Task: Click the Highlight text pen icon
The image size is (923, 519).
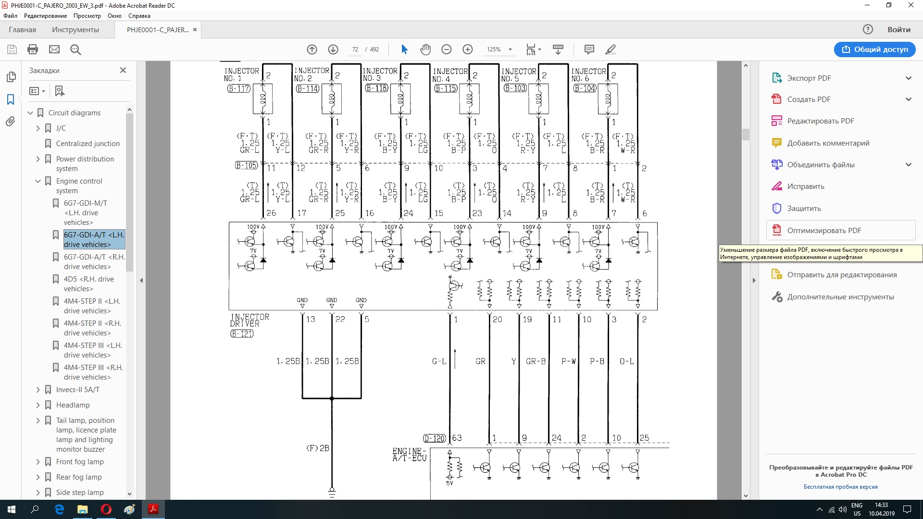Action: click(611, 49)
